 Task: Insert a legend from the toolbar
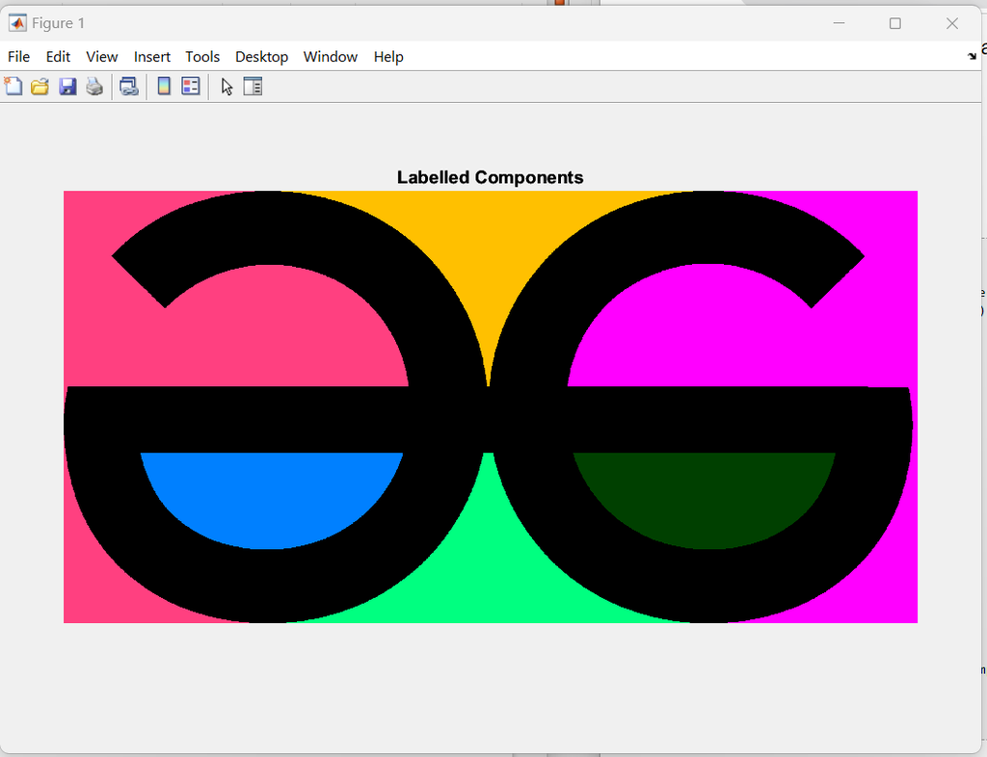coord(191,87)
